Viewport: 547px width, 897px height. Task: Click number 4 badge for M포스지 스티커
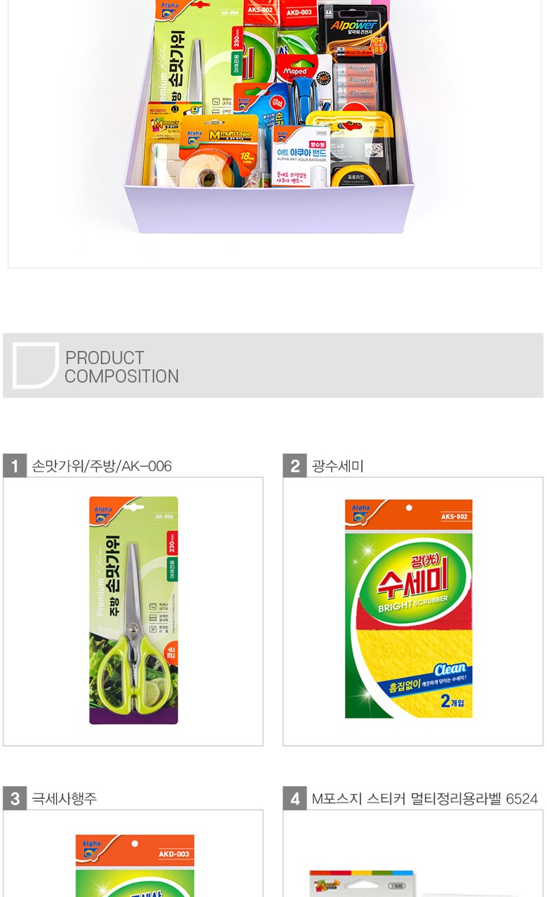coord(295,798)
